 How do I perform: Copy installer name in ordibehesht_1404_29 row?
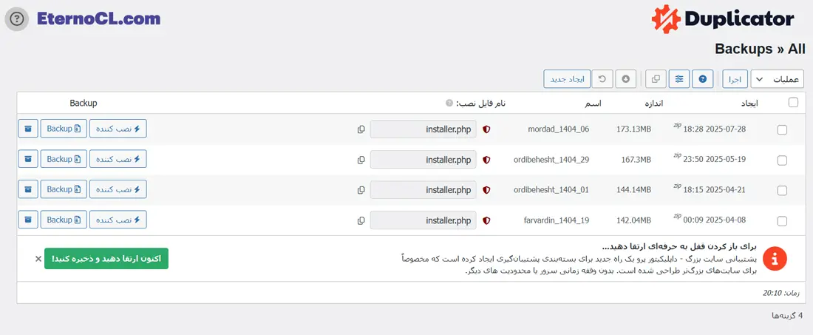pos(361,160)
